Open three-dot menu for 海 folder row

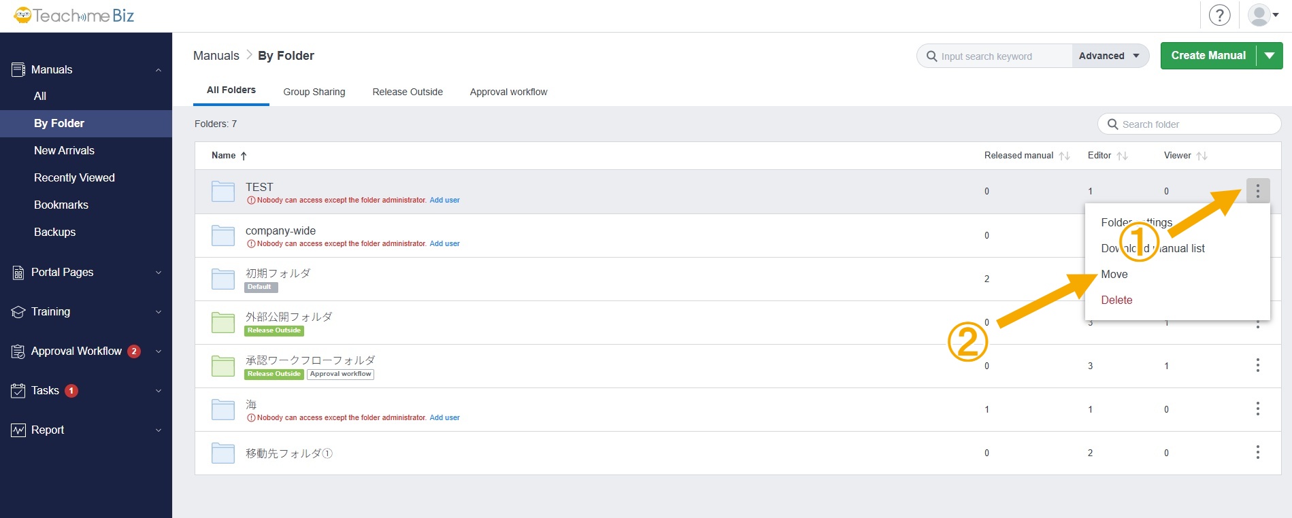(x=1257, y=409)
